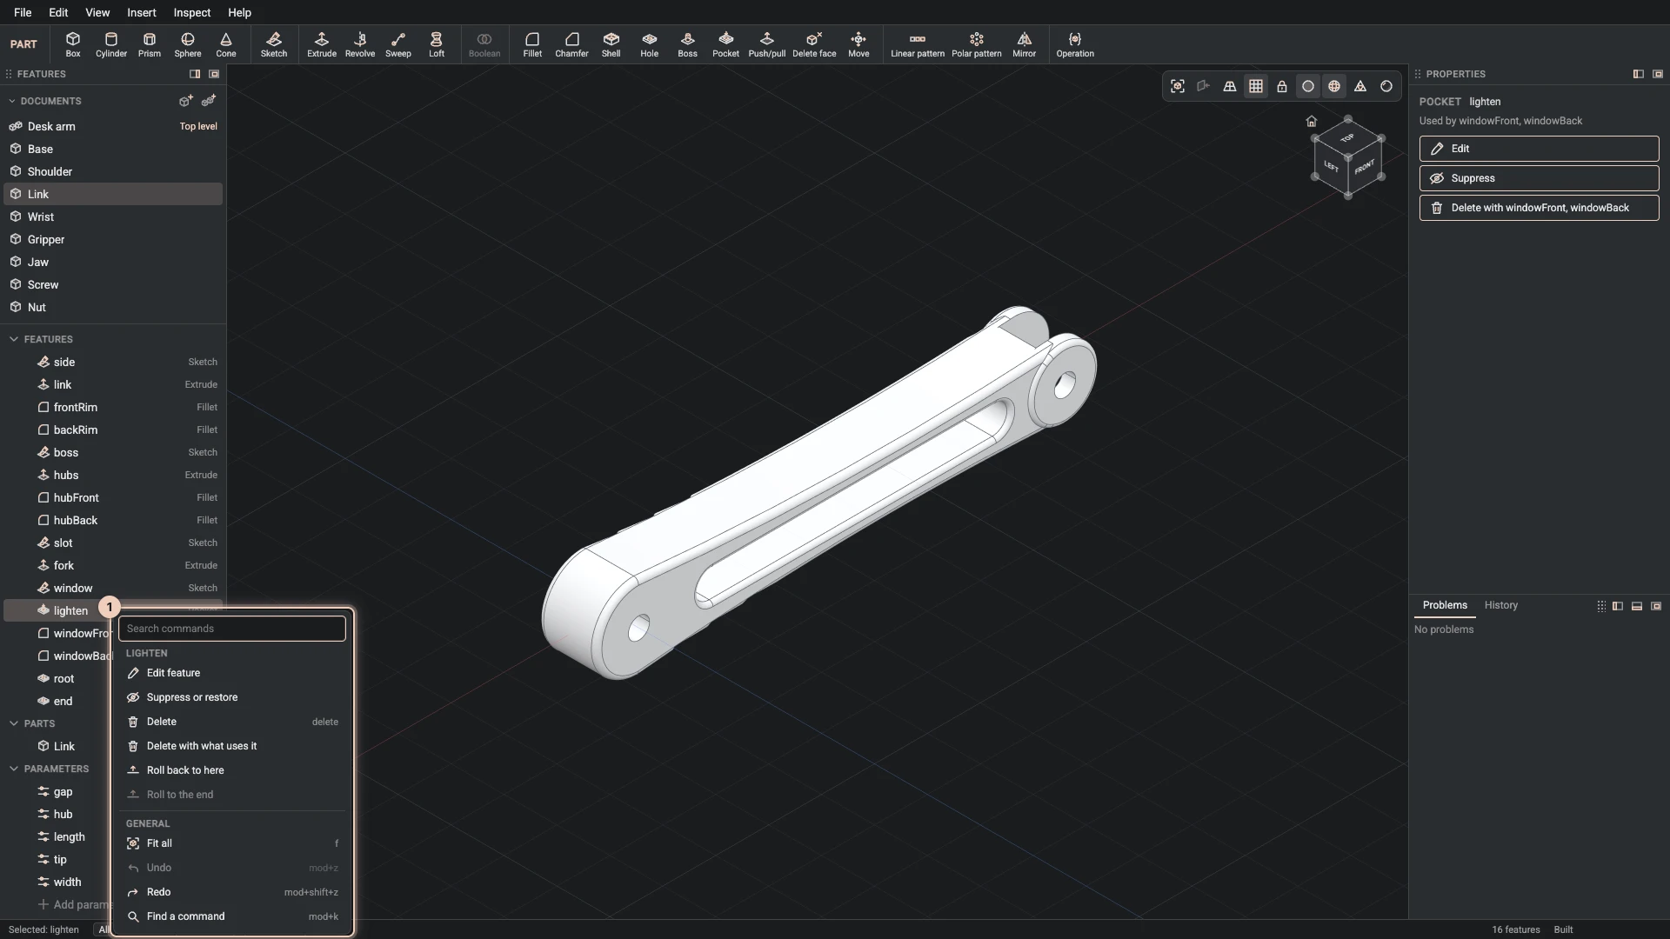Viewport: 1670px width, 939px height.
Task: Create a Linear pattern
Action: tap(918, 44)
